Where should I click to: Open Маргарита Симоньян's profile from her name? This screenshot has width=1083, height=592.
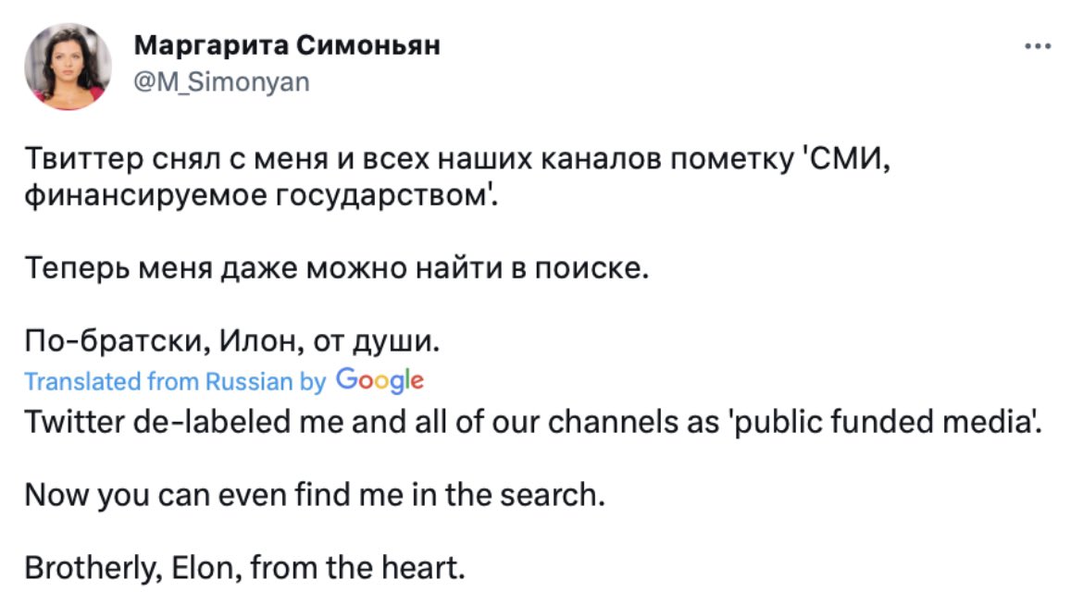[x=287, y=43]
